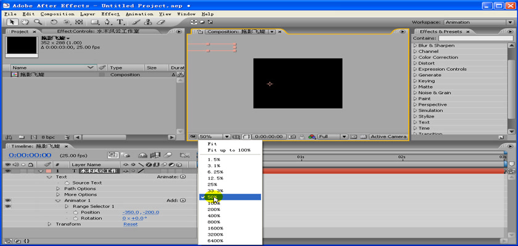Viewport: 518px width, 246px height.
Task: Select the Hand tool
Action: pos(25,22)
